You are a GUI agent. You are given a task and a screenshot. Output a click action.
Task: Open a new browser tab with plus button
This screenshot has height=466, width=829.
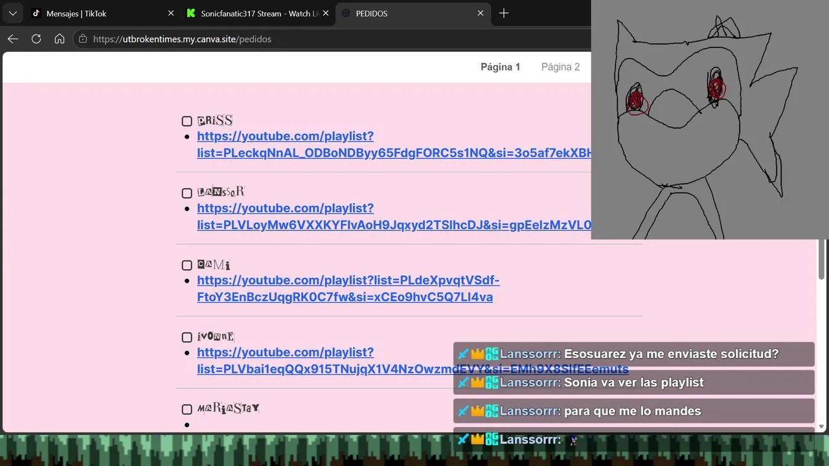504,13
